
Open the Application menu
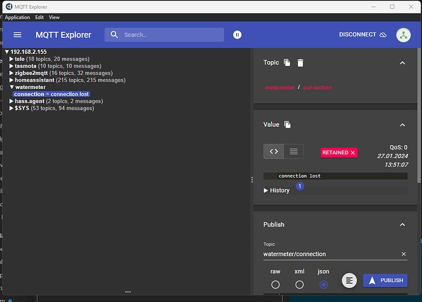pos(18,18)
